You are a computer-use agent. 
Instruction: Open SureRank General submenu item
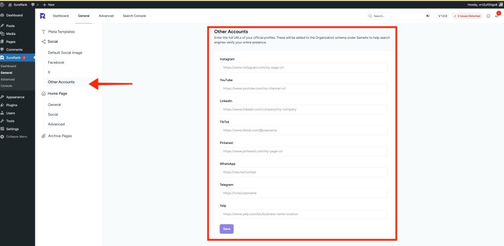tap(6, 73)
